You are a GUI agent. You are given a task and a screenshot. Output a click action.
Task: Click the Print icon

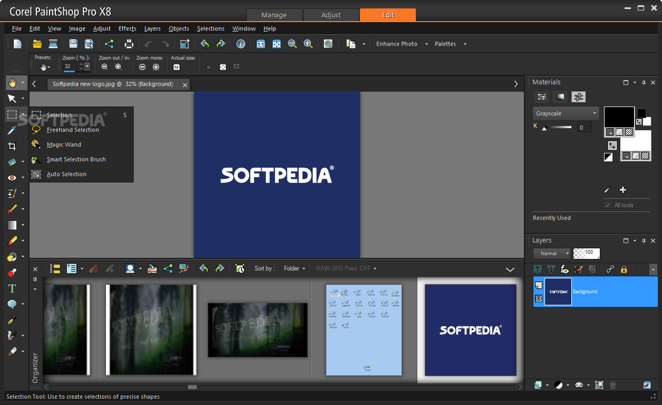[x=129, y=44]
